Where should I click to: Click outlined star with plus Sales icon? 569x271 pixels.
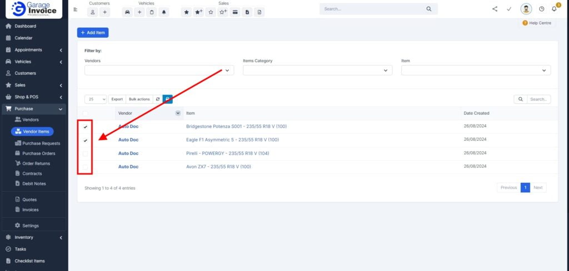click(x=223, y=12)
